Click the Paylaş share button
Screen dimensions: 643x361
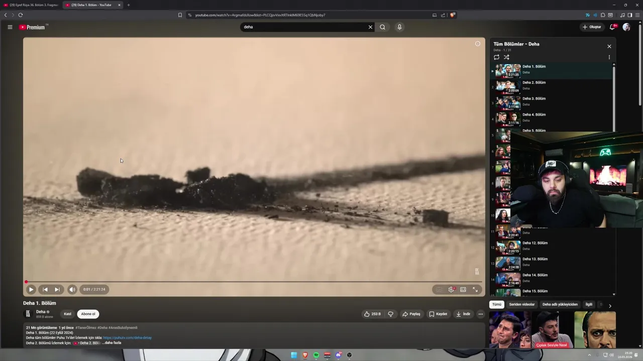(x=411, y=314)
